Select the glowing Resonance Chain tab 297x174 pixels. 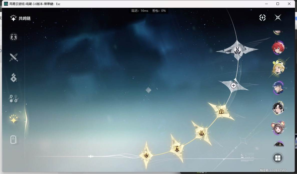click(x=14, y=119)
